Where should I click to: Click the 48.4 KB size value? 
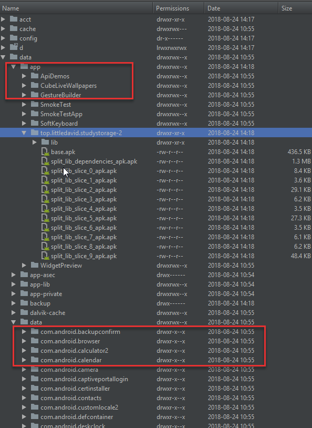(300, 256)
